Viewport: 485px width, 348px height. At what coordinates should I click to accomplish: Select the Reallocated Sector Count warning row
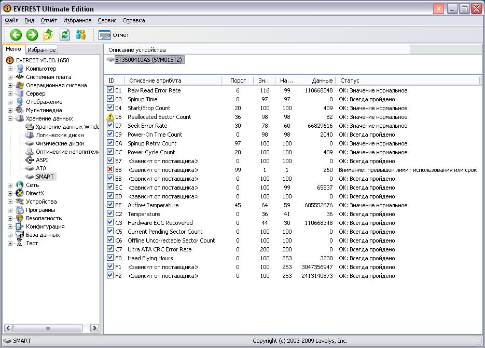159,117
